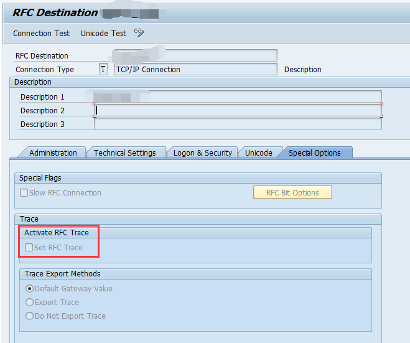Click the Activate RFC Trace heading

coord(57,233)
